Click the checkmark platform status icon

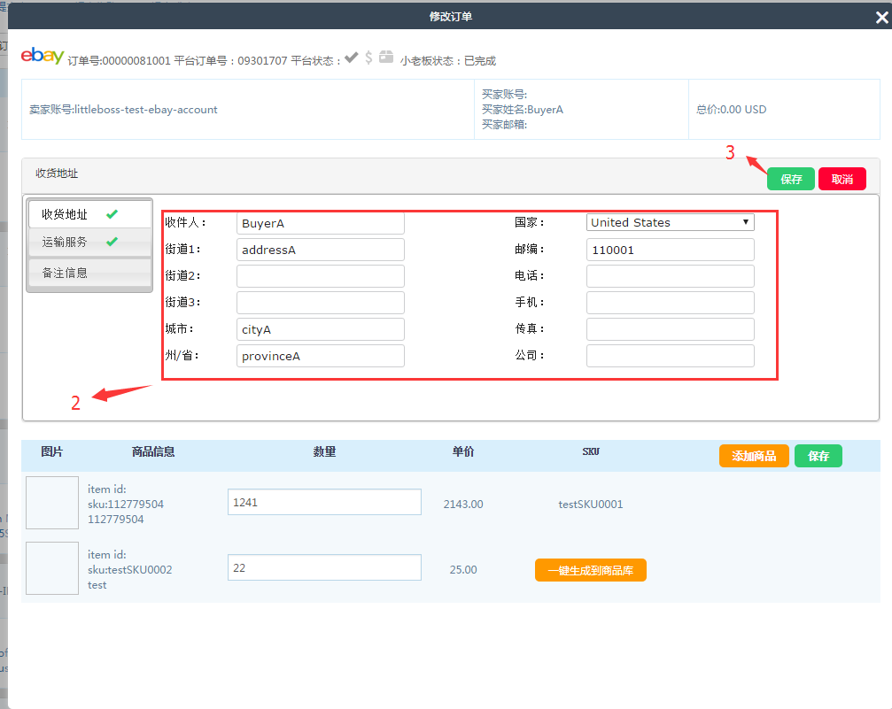(352, 58)
